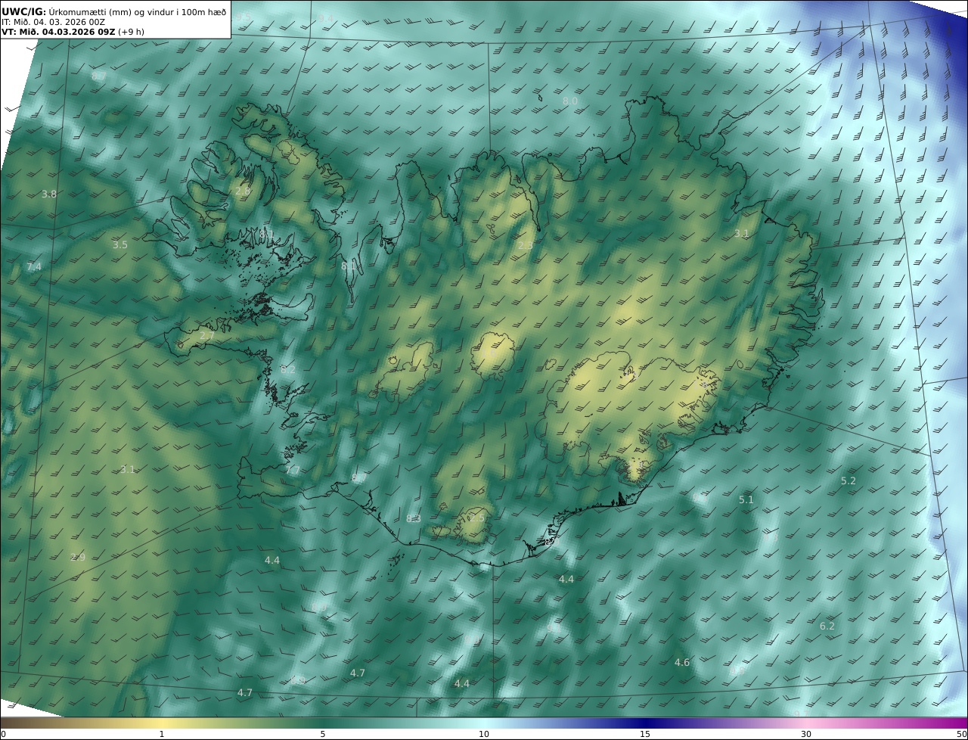Viewport: 968px width, 740px height.
Task: Click the 1 tick on the color scale
Action: coord(162,734)
